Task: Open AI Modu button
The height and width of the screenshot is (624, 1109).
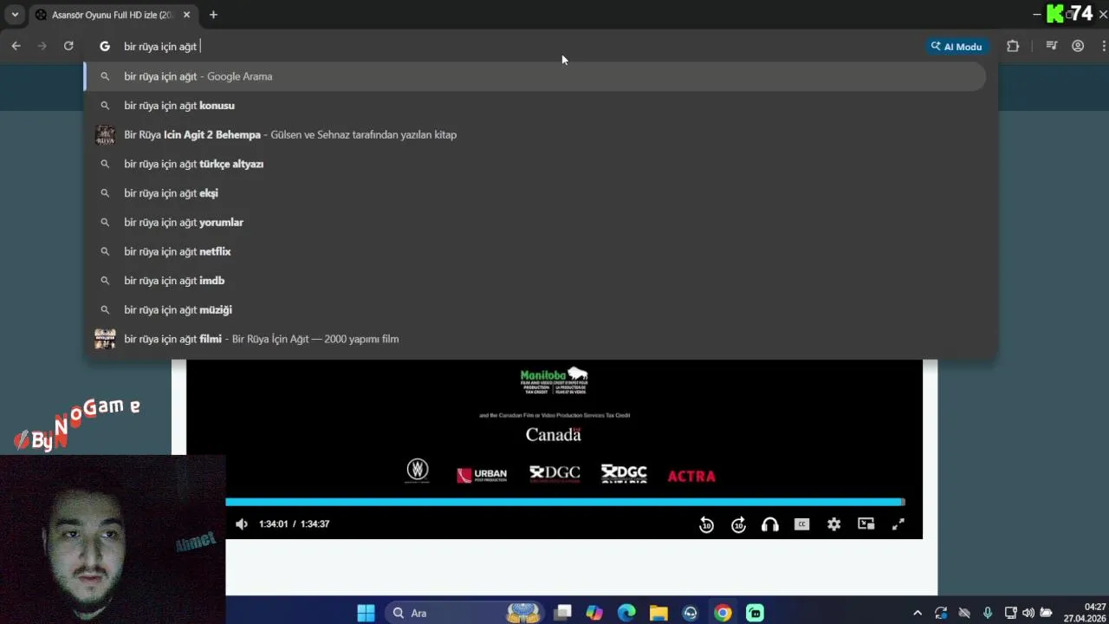Action: click(x=957, y=47)
